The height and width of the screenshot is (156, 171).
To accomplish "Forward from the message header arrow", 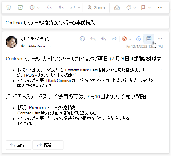I will pos(114,39).
